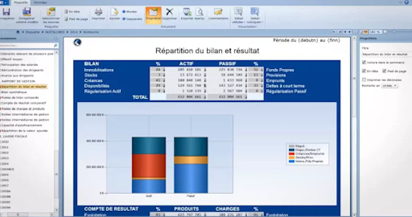Click the Imprimer printer icon
The width and height of the screenshot is (412, 217).
click(99, 12)
